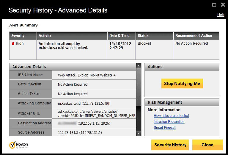Open the Help link
The image size is (228, 155).
[x=221, y=15]
